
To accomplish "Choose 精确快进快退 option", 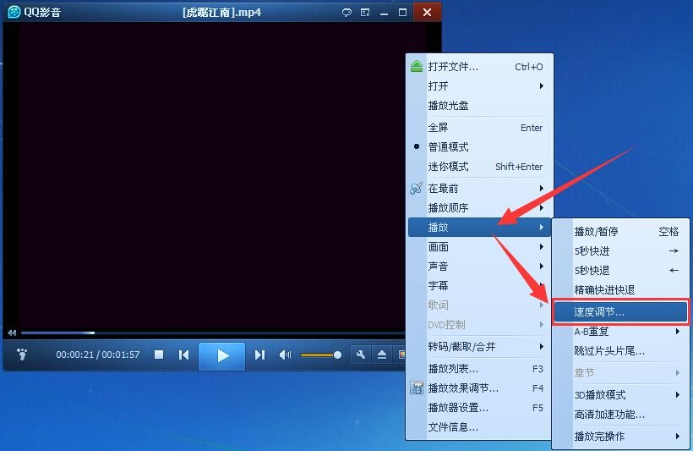I will coord(620,290).
